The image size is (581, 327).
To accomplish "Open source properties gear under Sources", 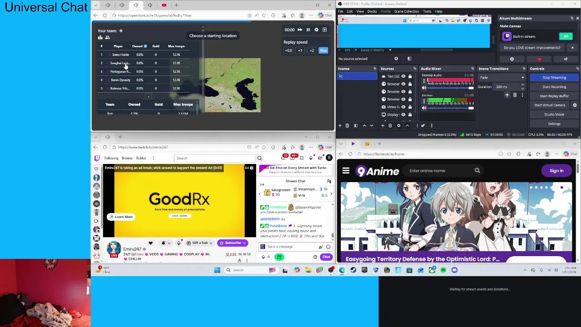I will [399, 125].
